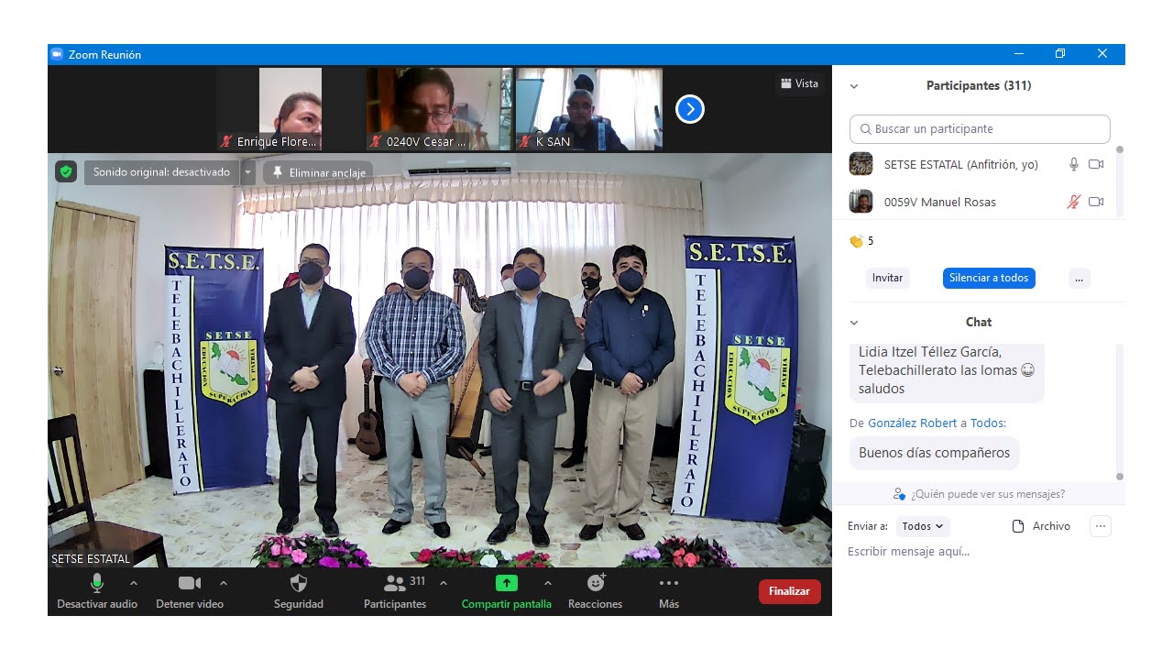Open the Enviar a Todos dropdown
This screenshot has width=1173, height=660.
click(x=923, y=526)
